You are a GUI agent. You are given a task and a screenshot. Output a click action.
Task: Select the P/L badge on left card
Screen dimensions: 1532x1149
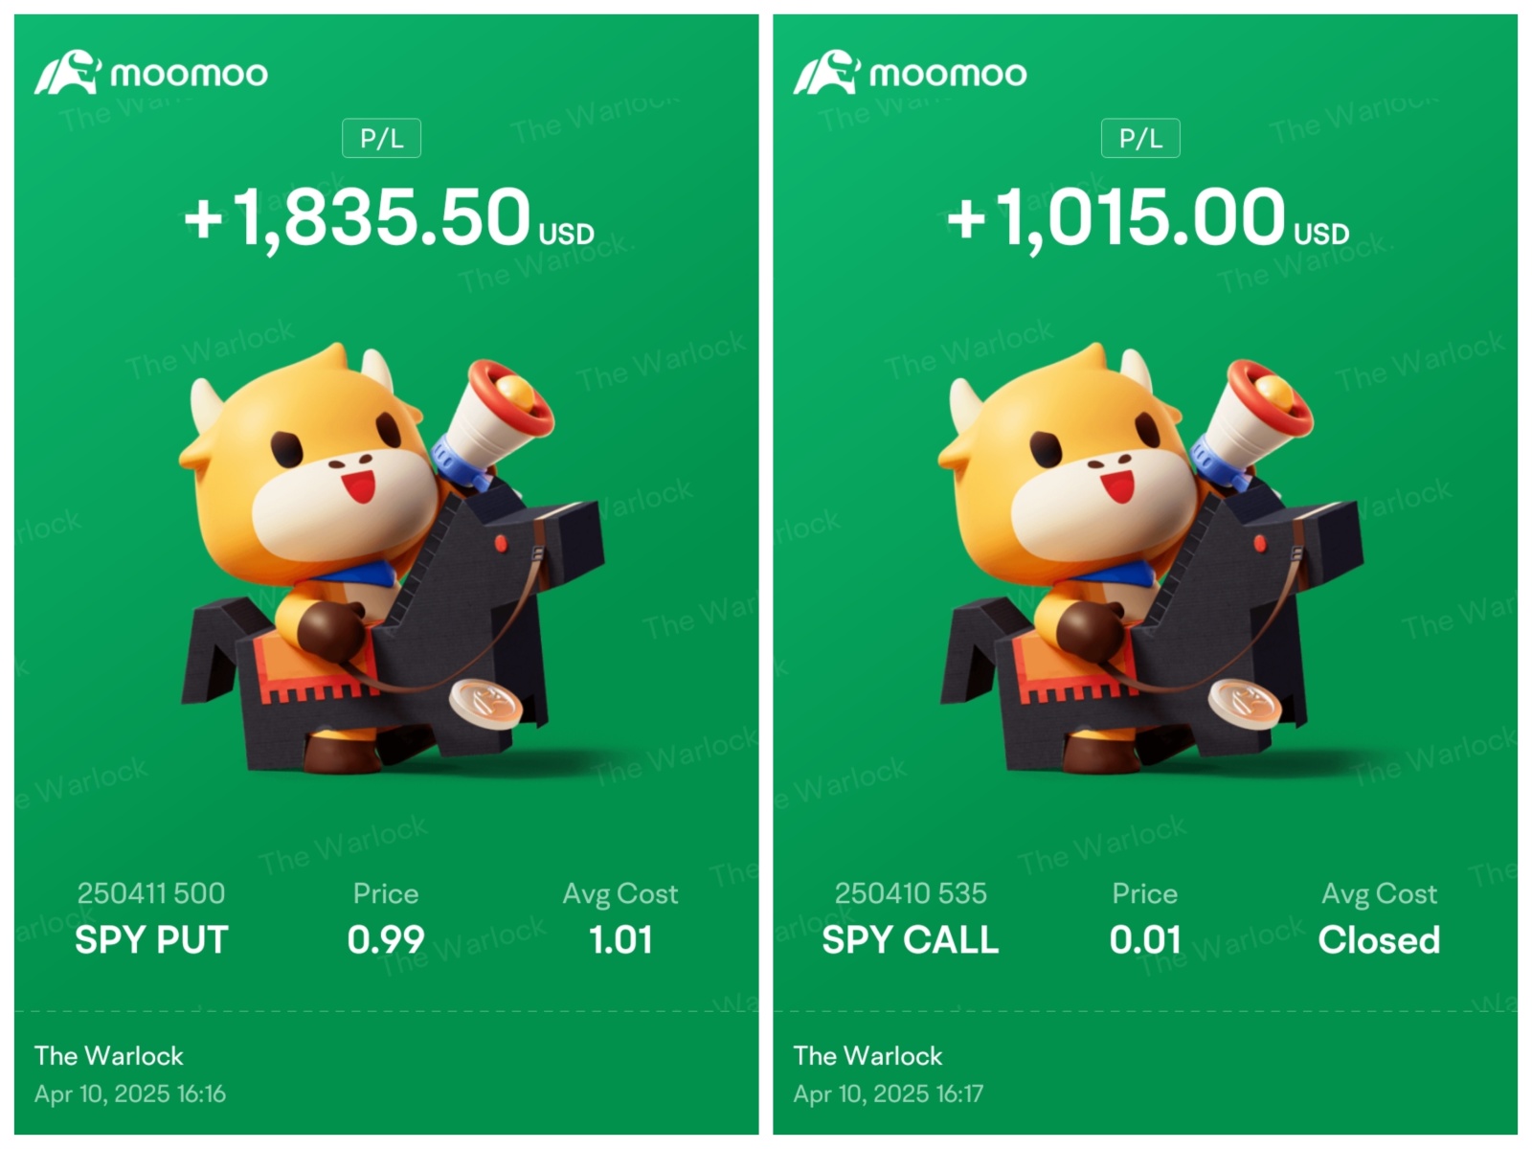point(381,139)
